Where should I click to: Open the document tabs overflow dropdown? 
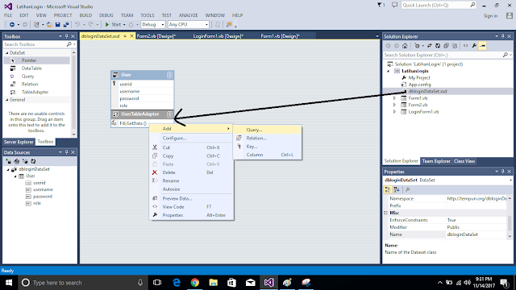click(x=377, y=36)
